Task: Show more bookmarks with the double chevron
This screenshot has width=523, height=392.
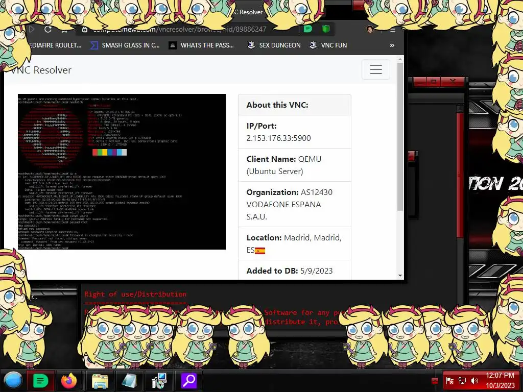Action: (x=392, y=45)
